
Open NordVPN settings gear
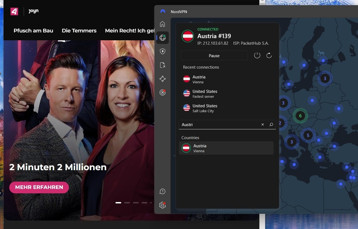click(162, 205)
